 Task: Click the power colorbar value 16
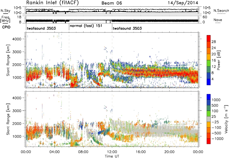click(x=214, y=60)
